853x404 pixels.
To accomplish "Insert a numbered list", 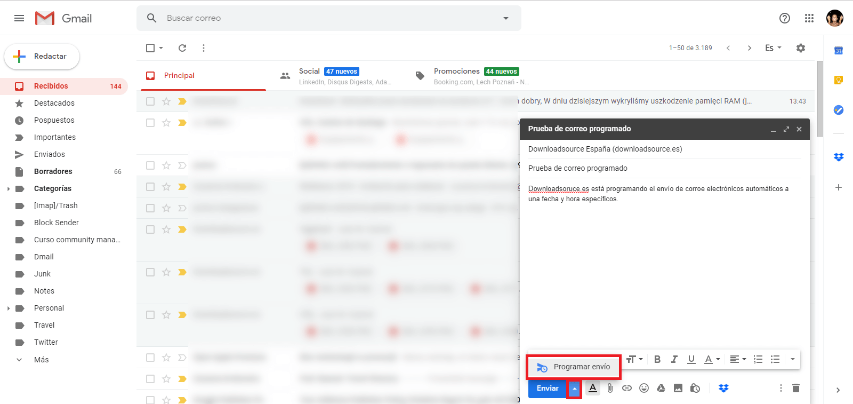I will 758,359.
